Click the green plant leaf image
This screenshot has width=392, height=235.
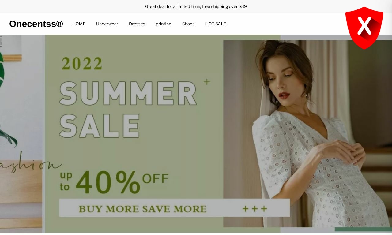pos(6,101)
